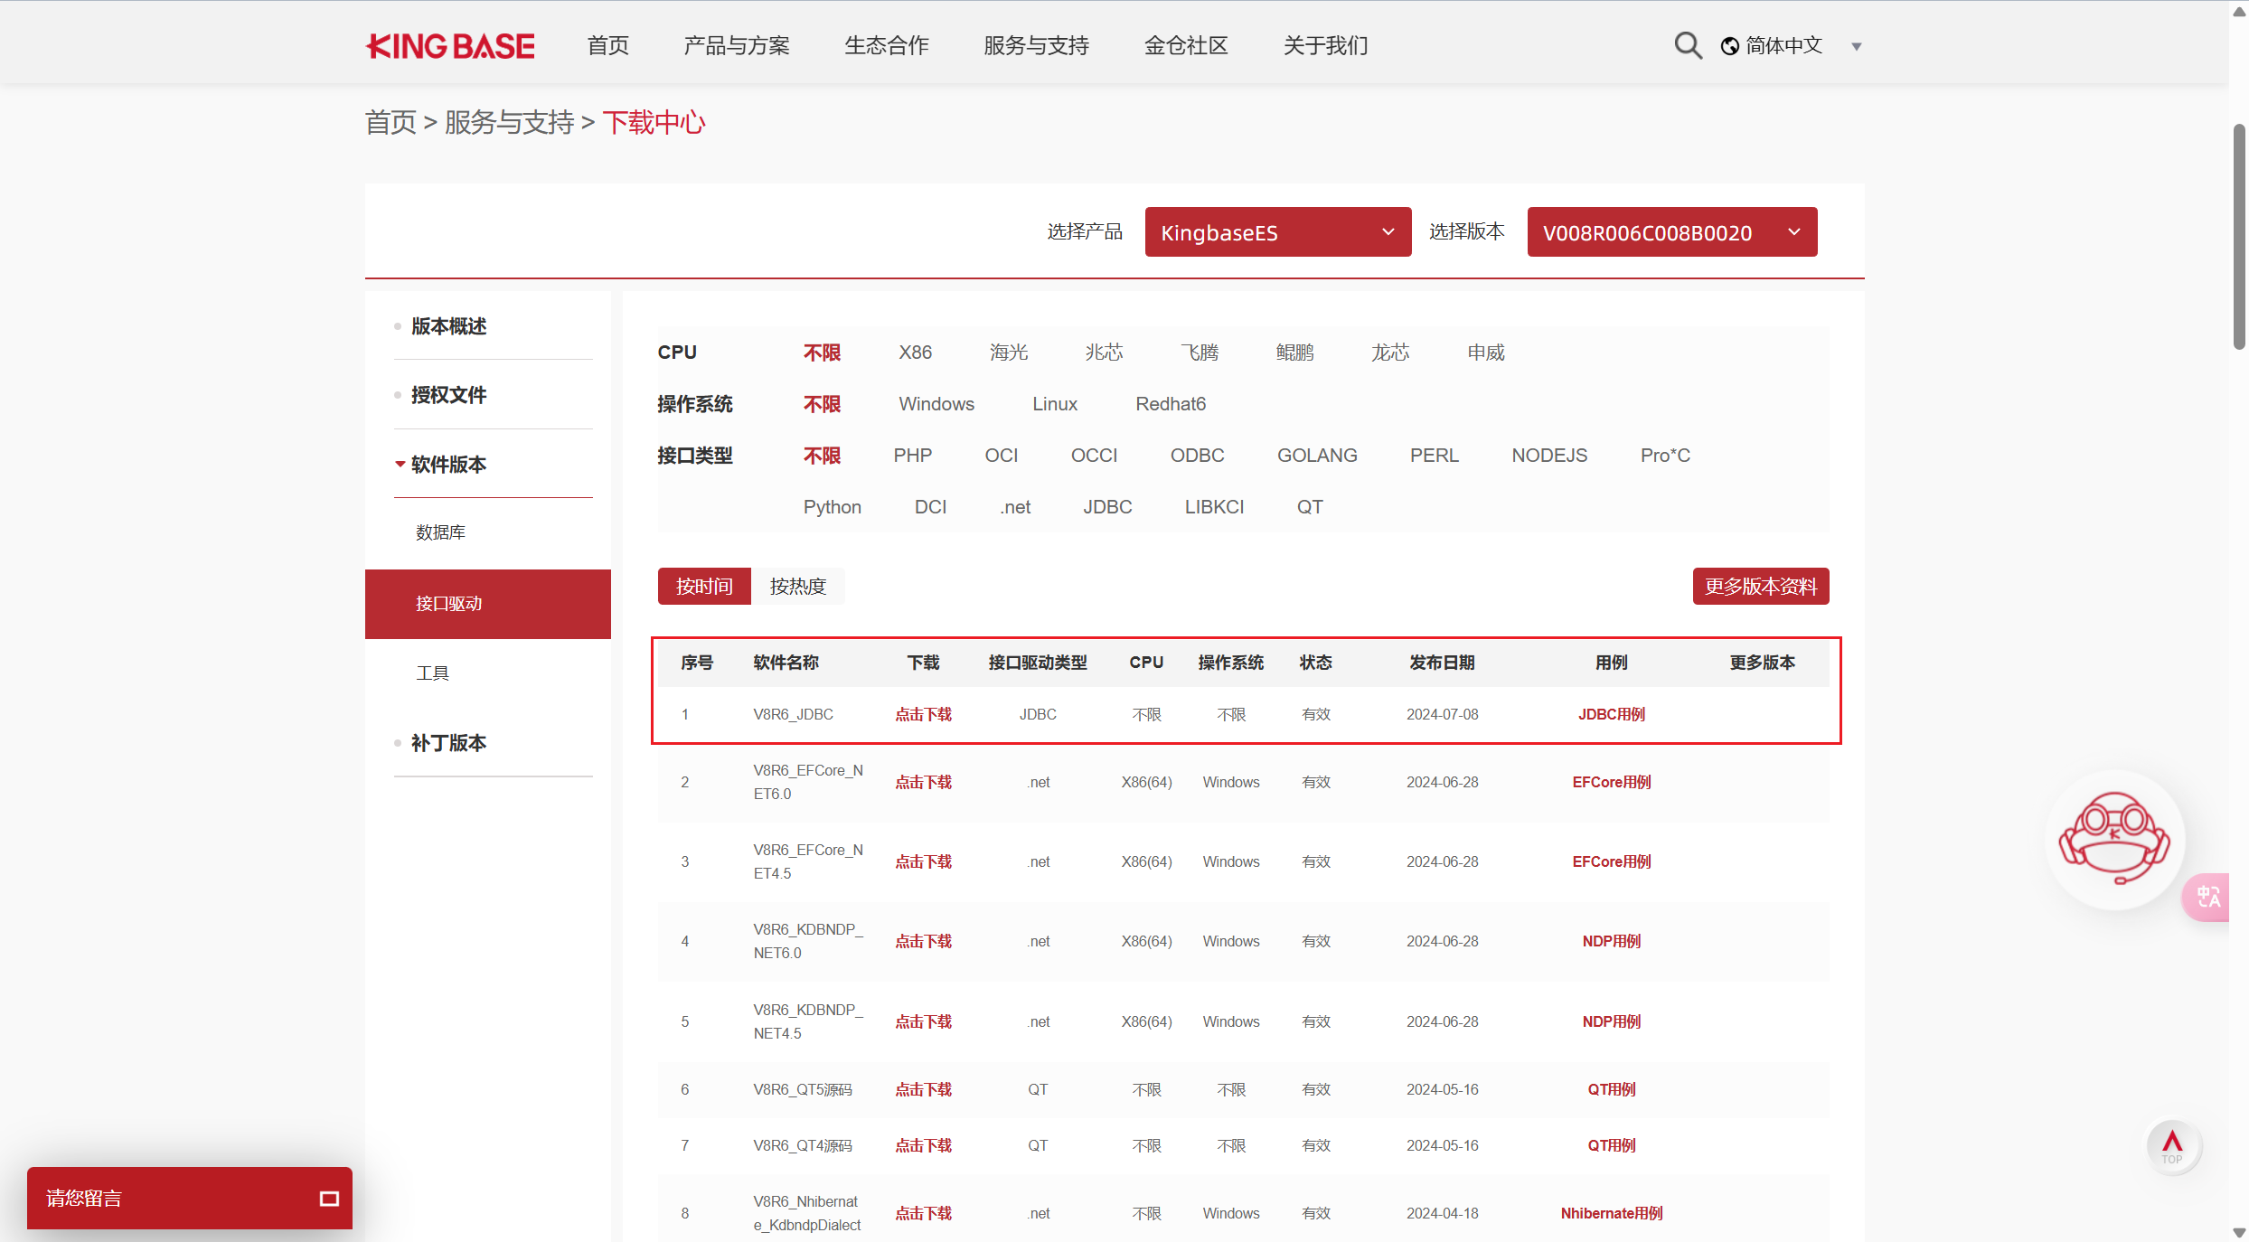Open 服务与支持 navigation menu
The width and height of the screenshot is (2249, 1242).
[1036, 46]
